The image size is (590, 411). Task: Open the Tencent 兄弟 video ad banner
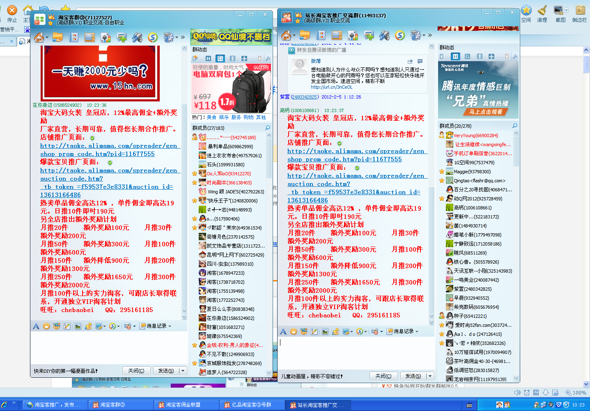[478, 90]
